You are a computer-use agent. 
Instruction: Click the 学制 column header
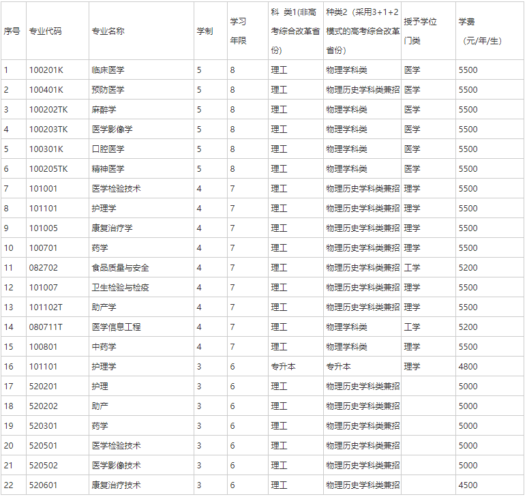click(x=205, y=31)
